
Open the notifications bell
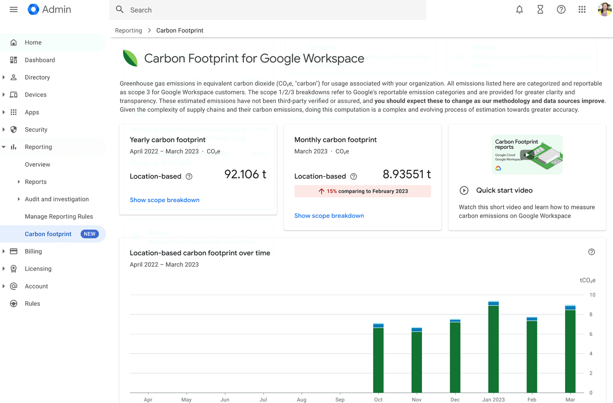[x=520, y=10]
